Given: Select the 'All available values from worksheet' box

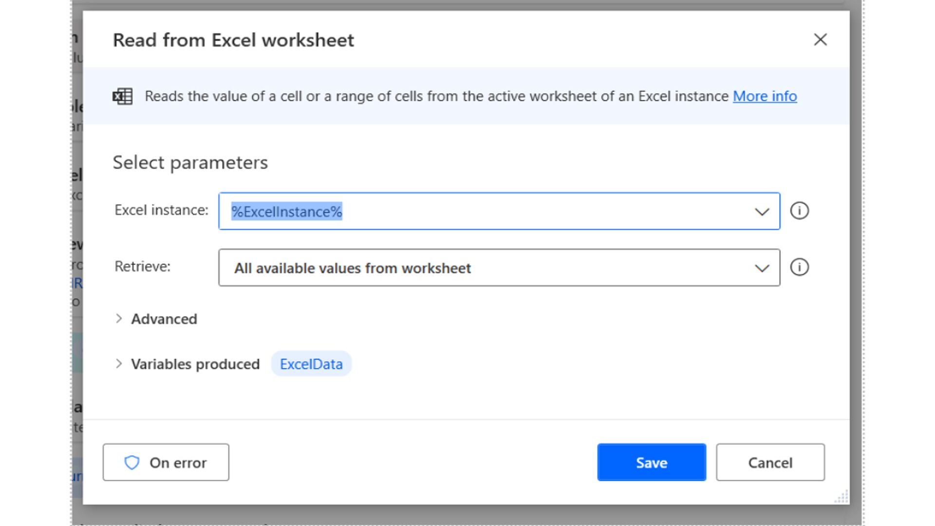Looking at the screenshot, I should (x=487, y=268).
